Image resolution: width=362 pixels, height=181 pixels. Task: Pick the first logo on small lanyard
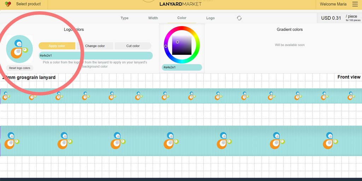6,96
